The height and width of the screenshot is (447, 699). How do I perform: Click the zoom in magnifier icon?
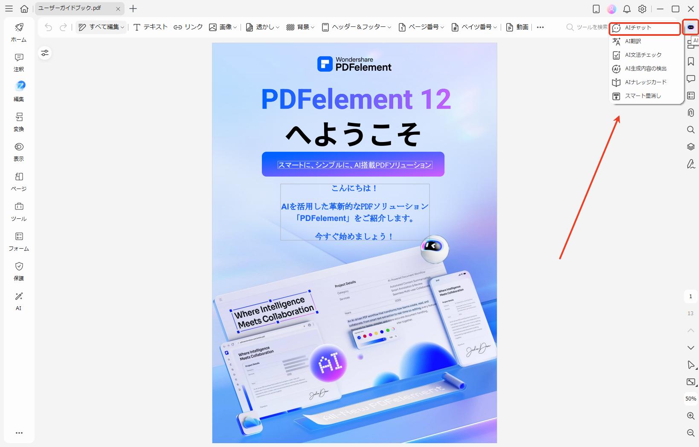click(691, 416)
